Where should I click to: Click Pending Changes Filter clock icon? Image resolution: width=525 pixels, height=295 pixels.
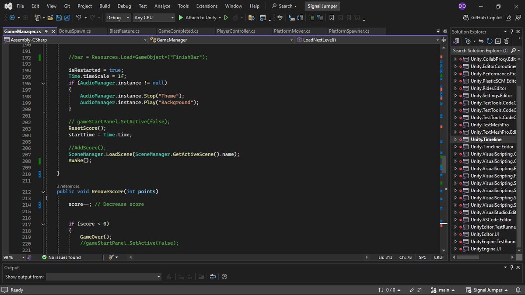click(x=468, y=41)
